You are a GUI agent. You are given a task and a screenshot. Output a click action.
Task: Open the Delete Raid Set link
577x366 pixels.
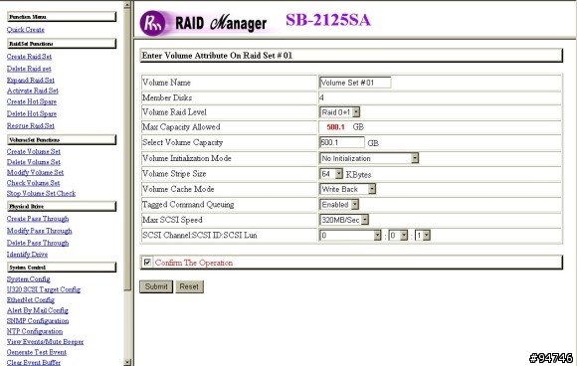coord(29,69)
